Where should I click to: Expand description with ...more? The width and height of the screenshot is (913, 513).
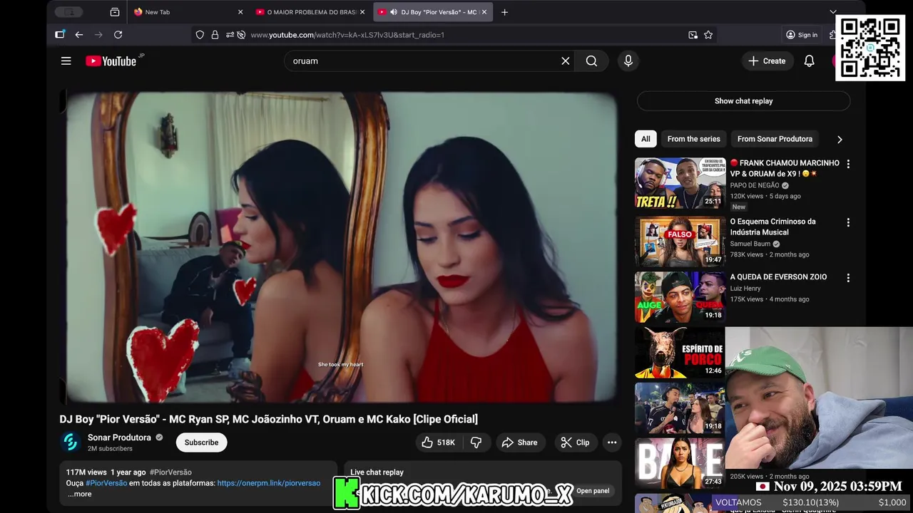[79, 494]
